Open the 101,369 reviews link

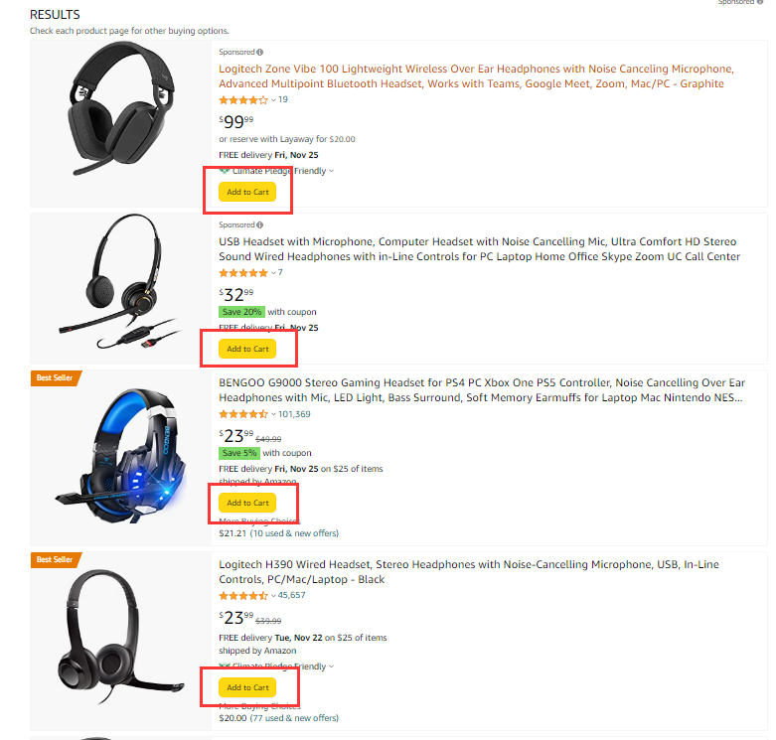(x=294, y=414)
